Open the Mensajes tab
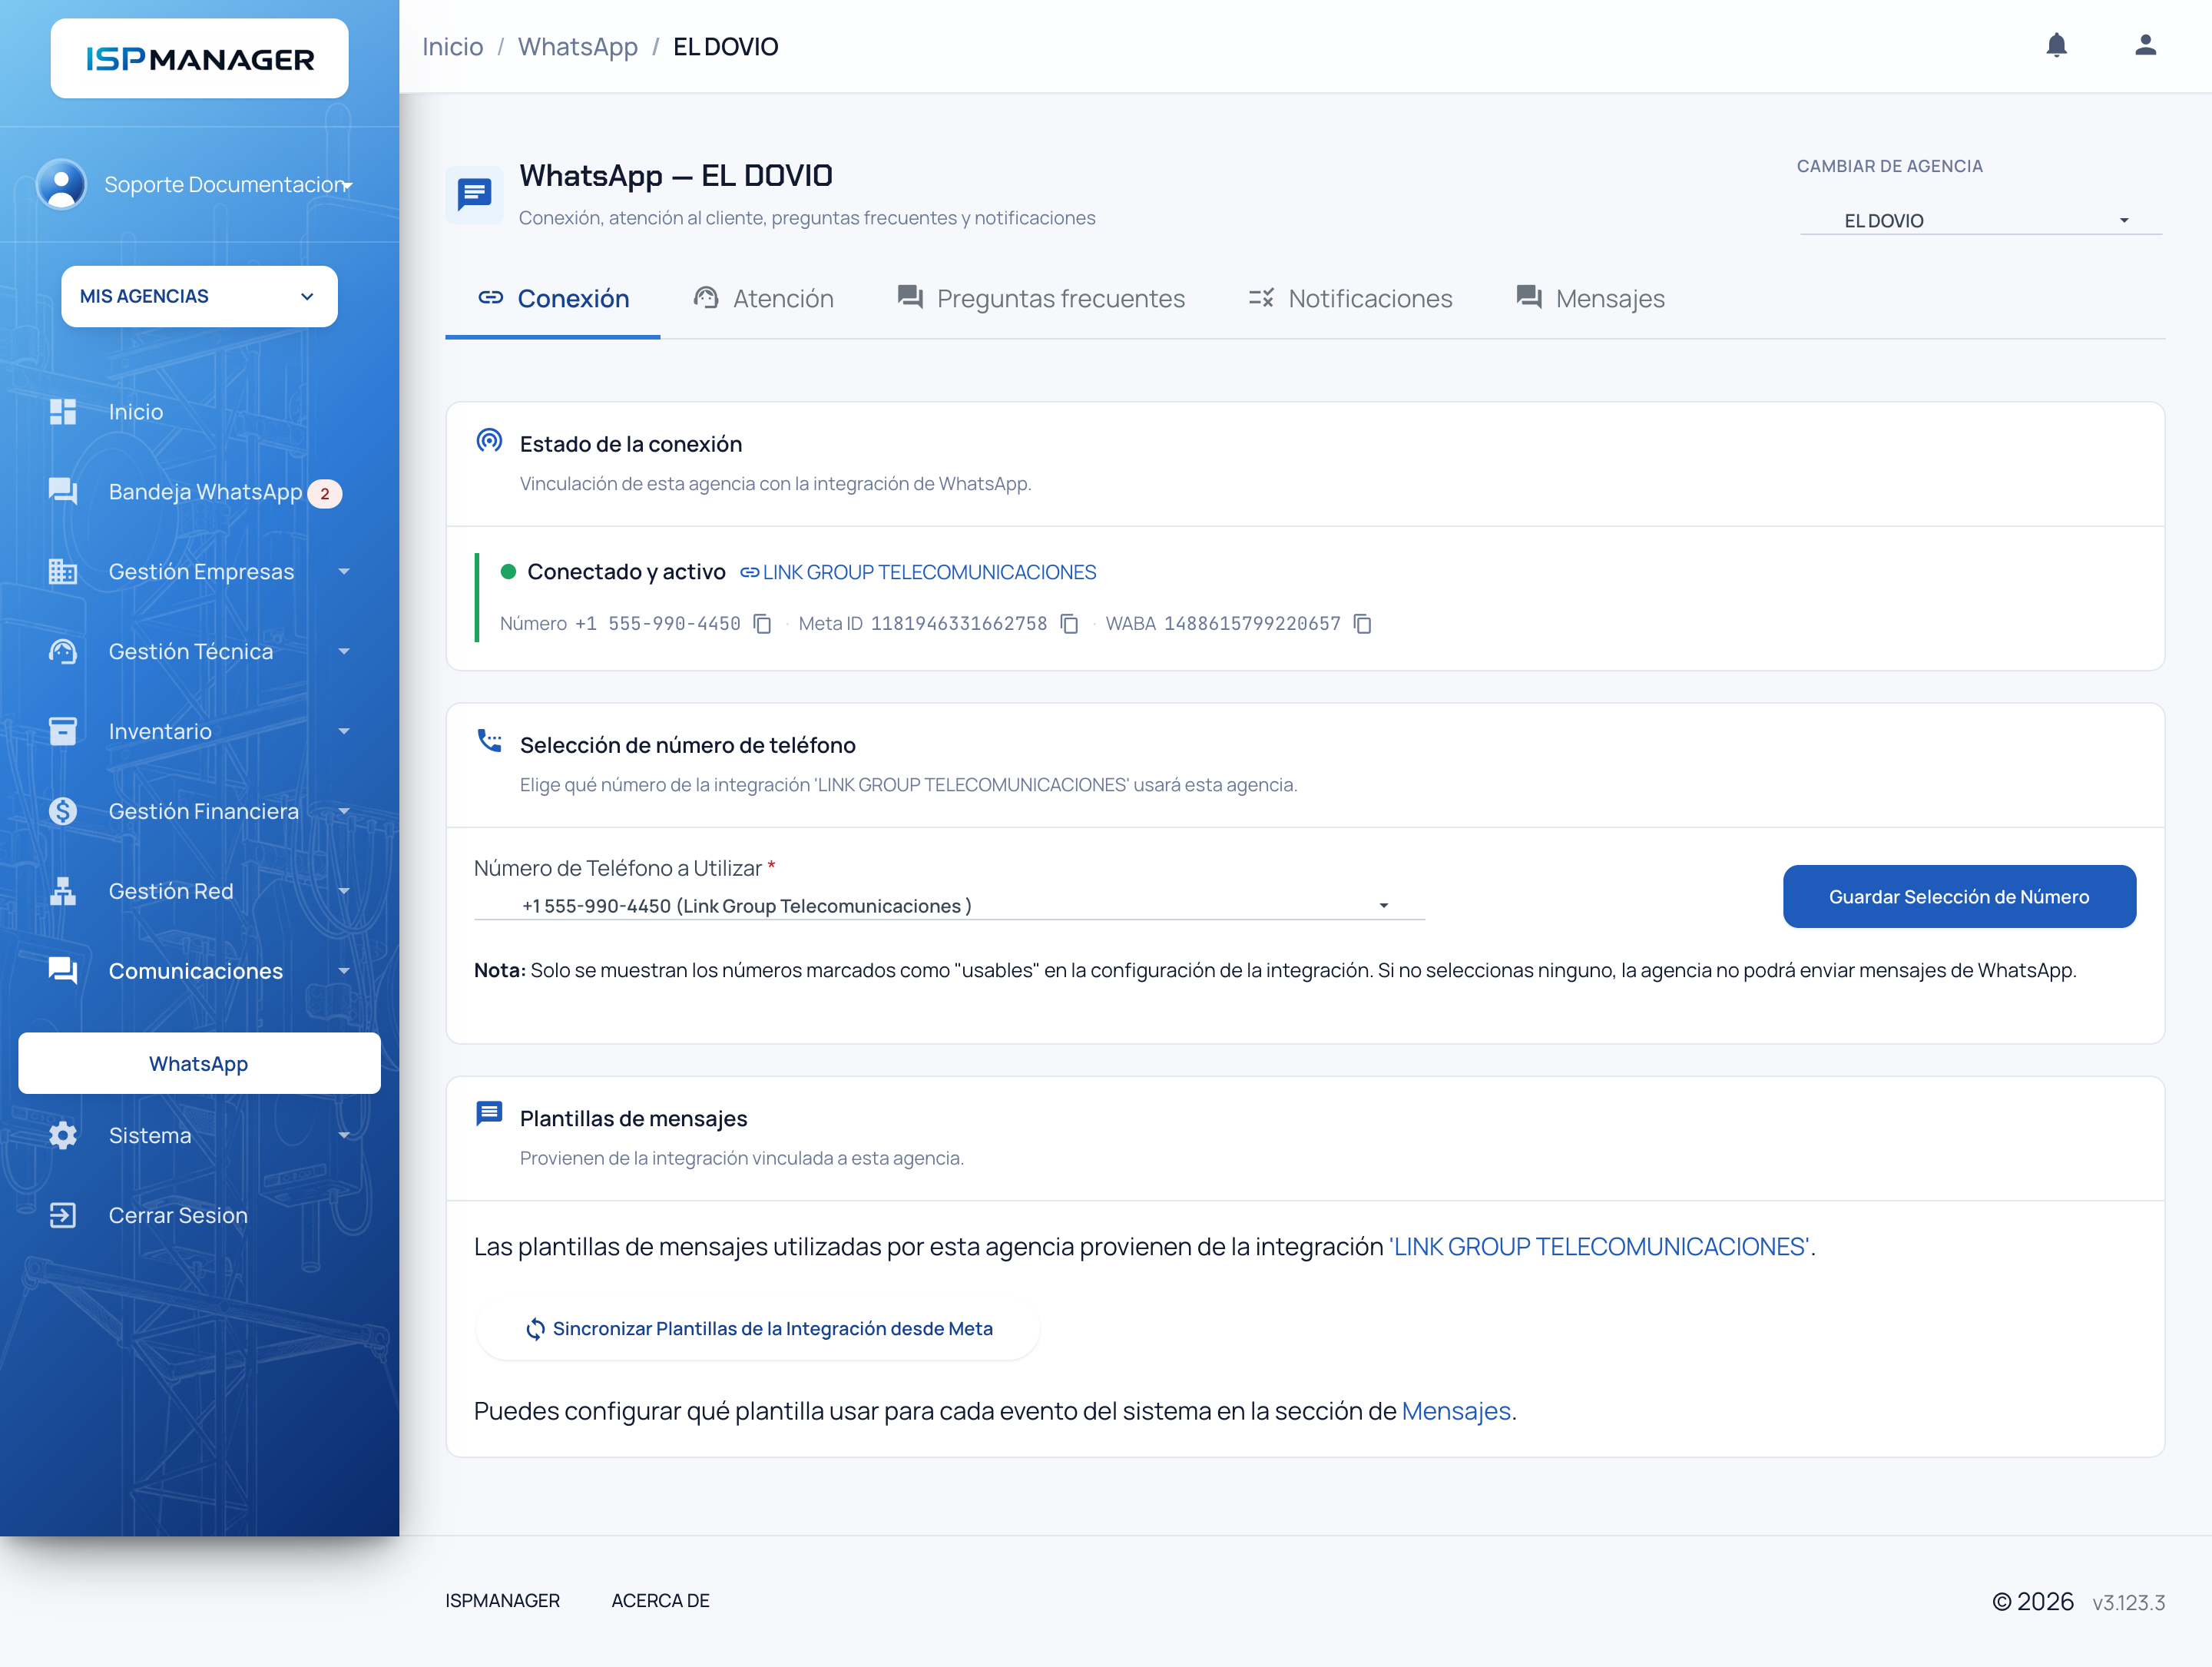Screen dimensions: 2212x1667 pyautogui.click(x=1591, y=299)
